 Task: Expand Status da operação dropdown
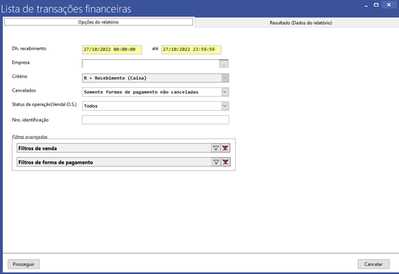(x=225, y=106)
